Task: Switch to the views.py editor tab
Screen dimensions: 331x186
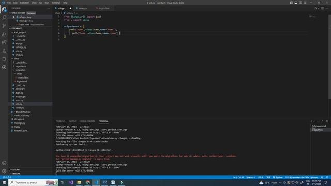Action: (83, 8)
